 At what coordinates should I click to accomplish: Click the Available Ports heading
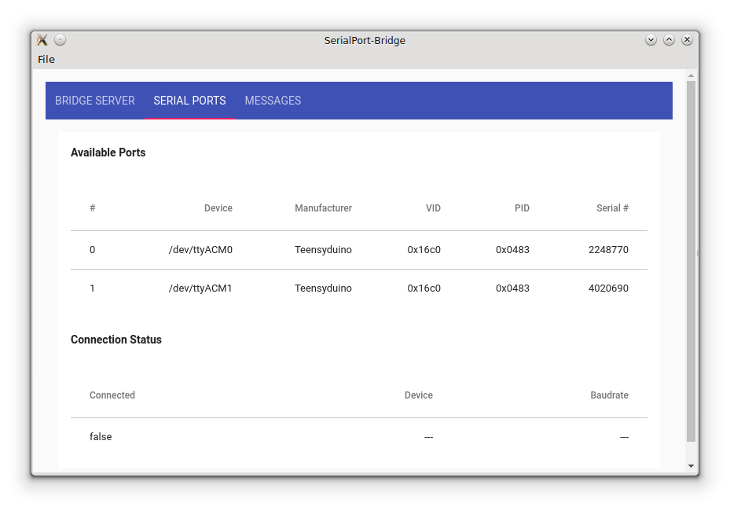tap(108, 152)
